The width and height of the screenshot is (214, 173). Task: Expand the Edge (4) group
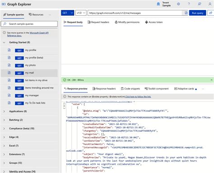point(4,137)
